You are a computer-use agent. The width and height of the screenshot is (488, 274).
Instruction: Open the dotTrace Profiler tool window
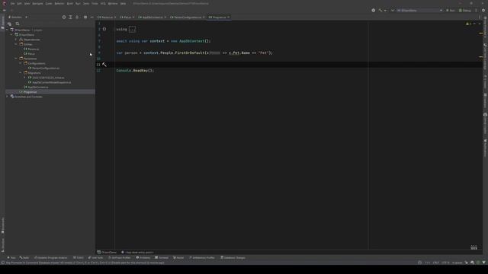point(119,257)
